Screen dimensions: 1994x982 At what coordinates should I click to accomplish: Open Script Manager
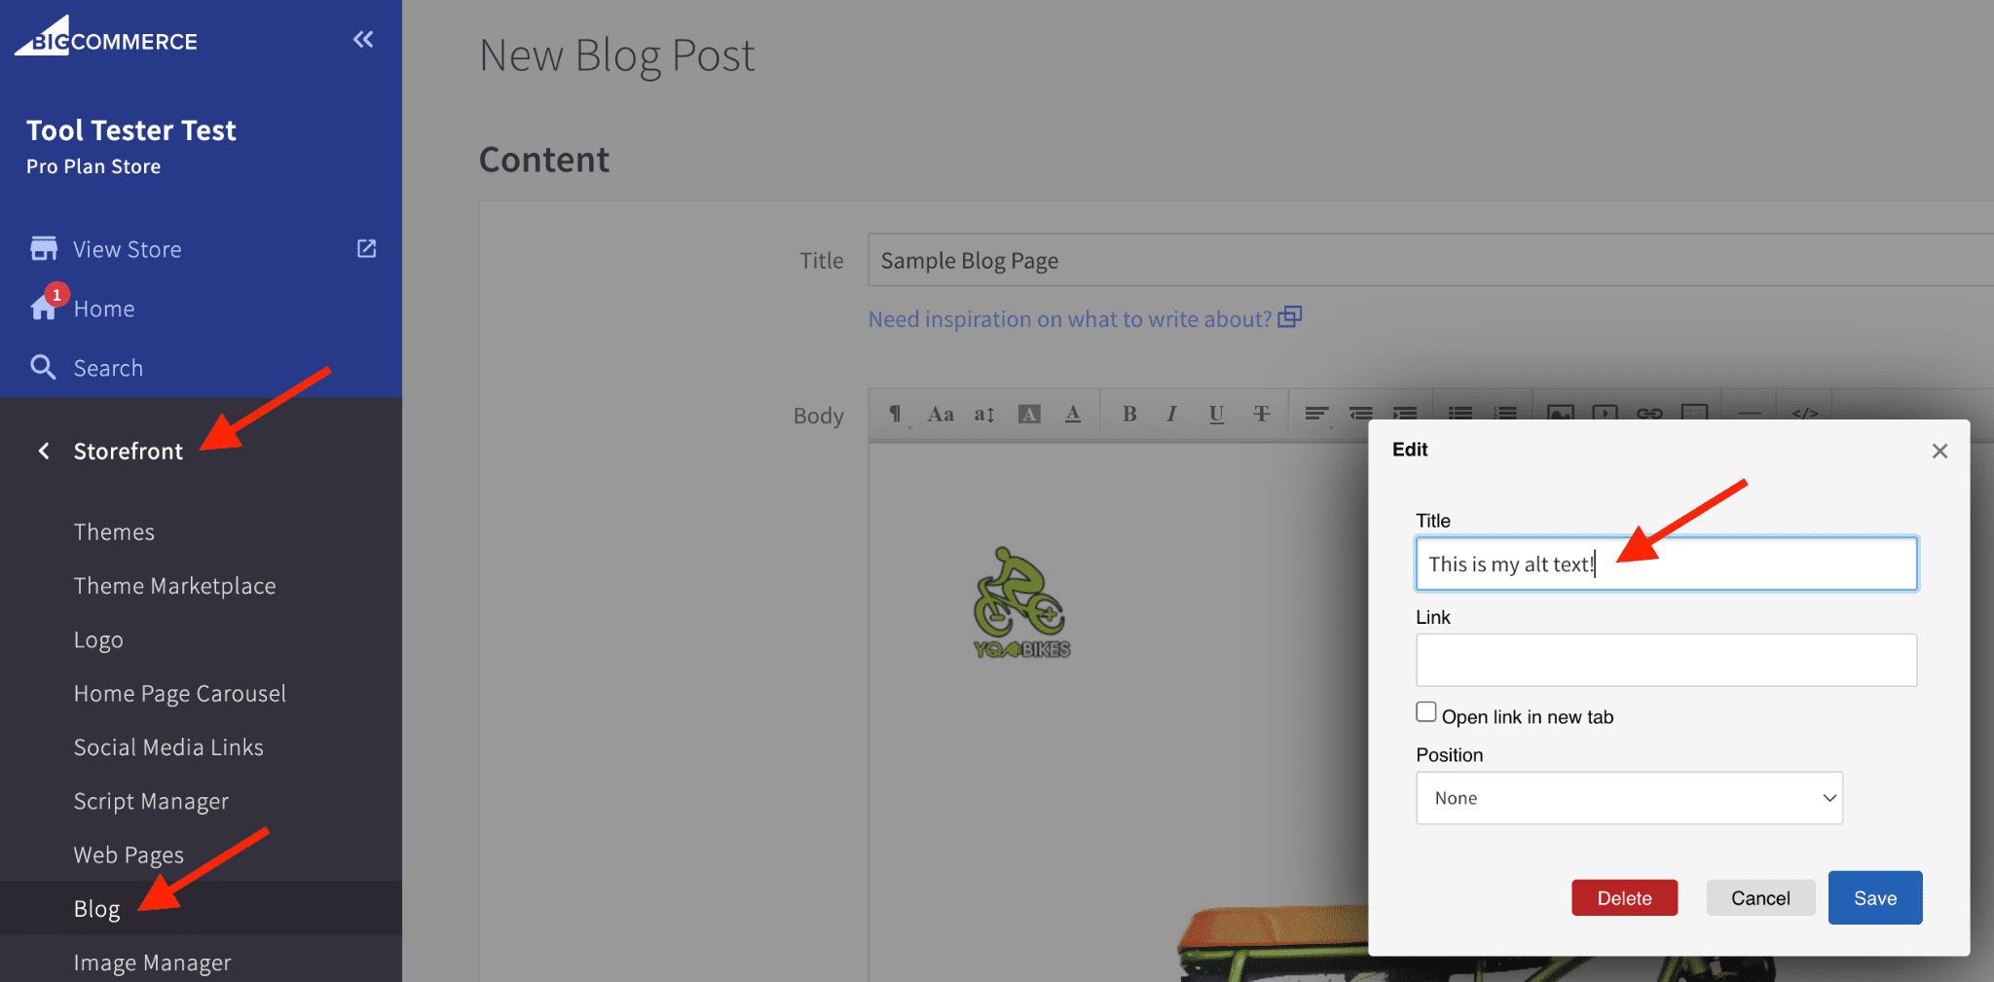(151, 802)
